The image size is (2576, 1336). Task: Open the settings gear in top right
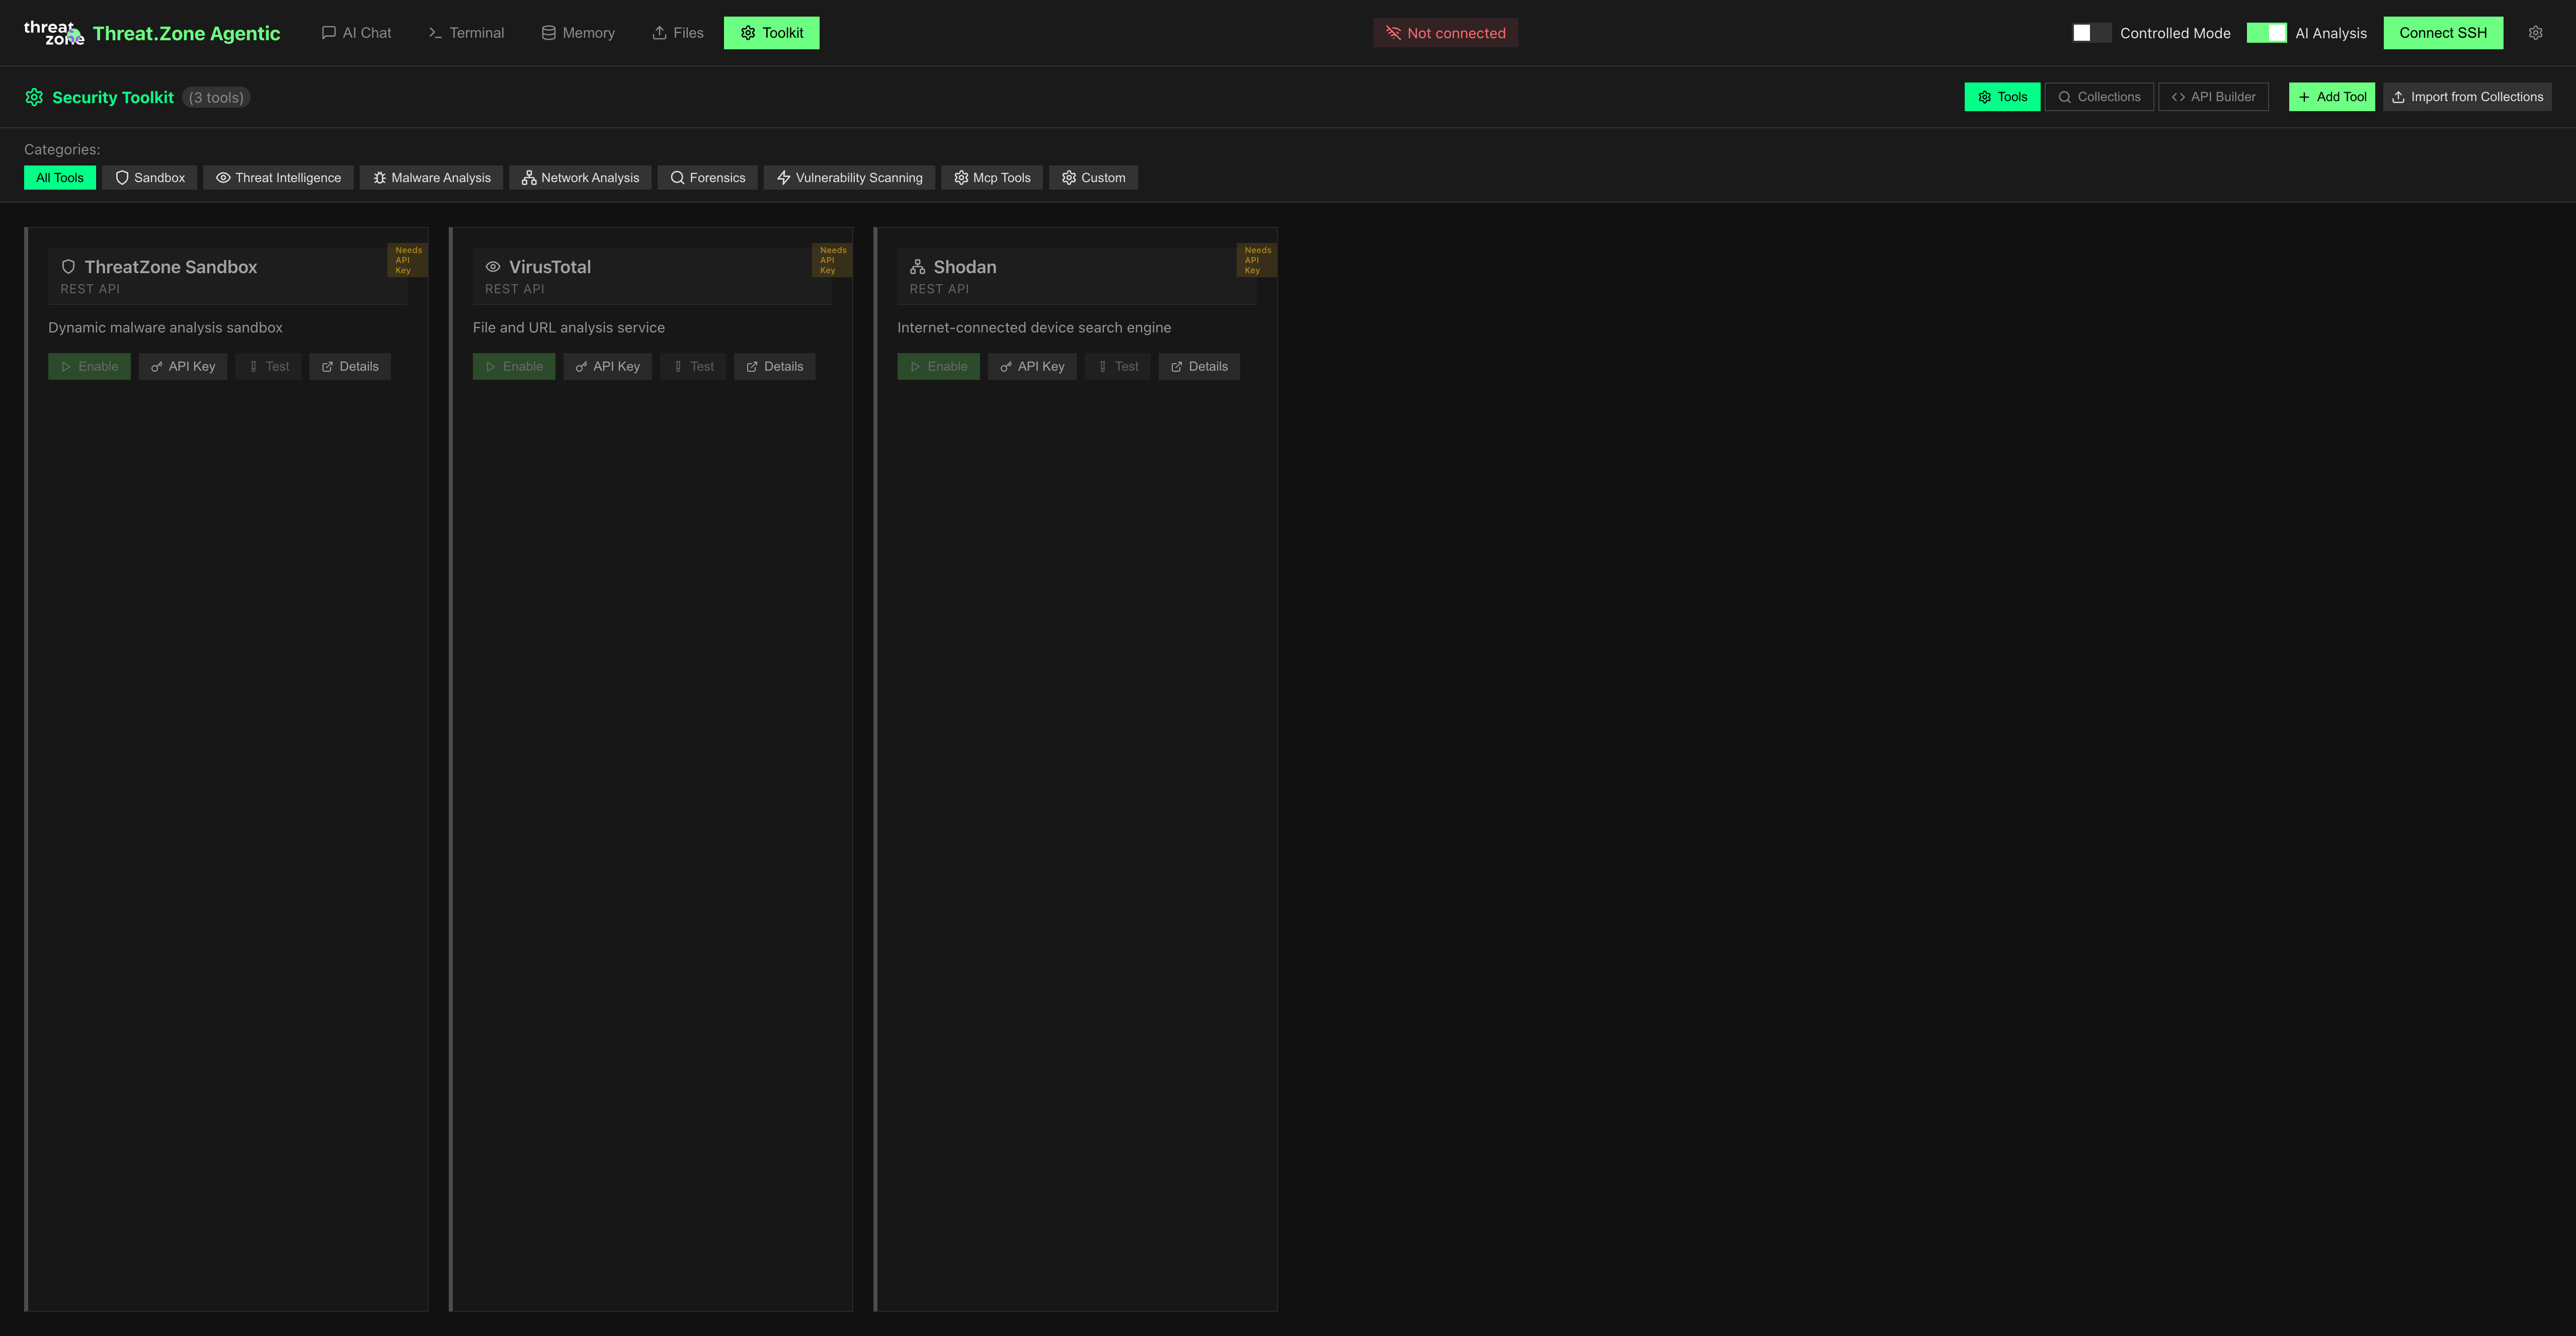(x=2536, y=32)
